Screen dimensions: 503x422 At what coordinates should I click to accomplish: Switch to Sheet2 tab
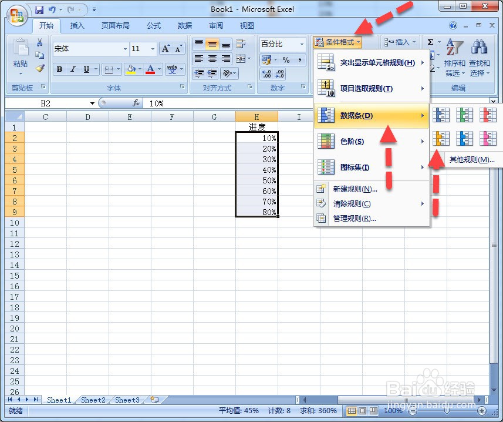[93, 400]
